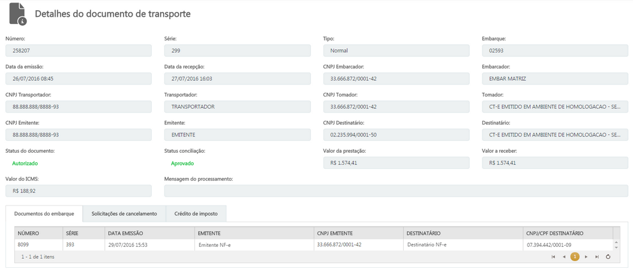This screenshot has width=633, height=272.
Task: Click the CNPJ Destinatário field 02.235.994/0001-50
Action: [397, 135]
